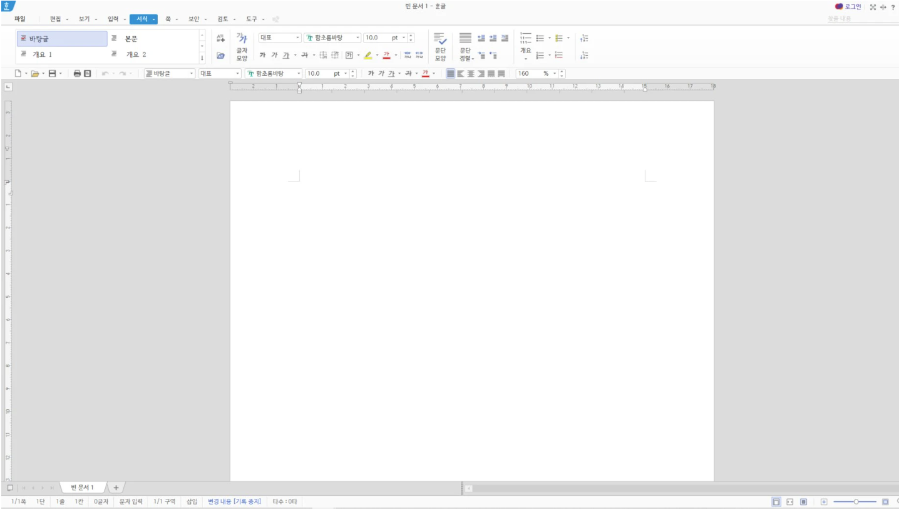Click the 빈 문서 1 document tab
Screen dimensions: 899x512
click(x=82, y=488)
